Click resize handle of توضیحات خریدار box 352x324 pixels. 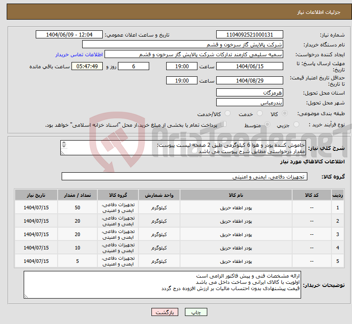(26, 295)
